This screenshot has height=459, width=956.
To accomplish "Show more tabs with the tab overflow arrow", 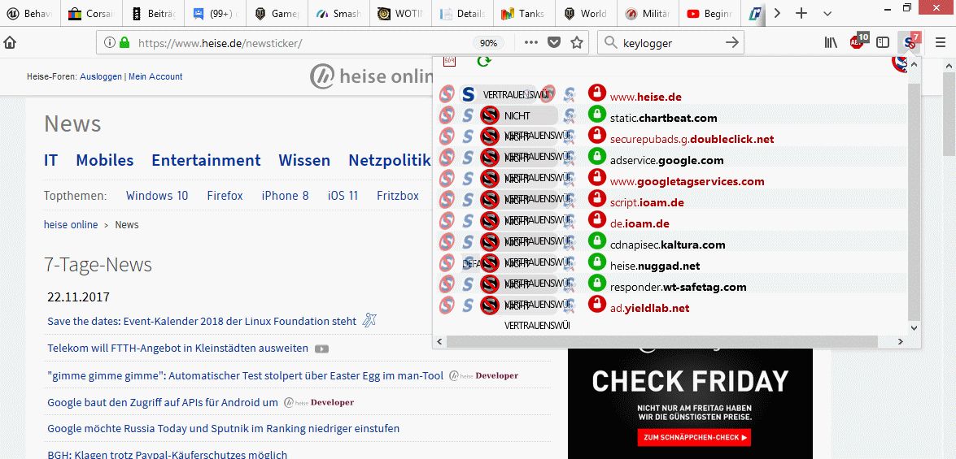I will click(777, 13).
